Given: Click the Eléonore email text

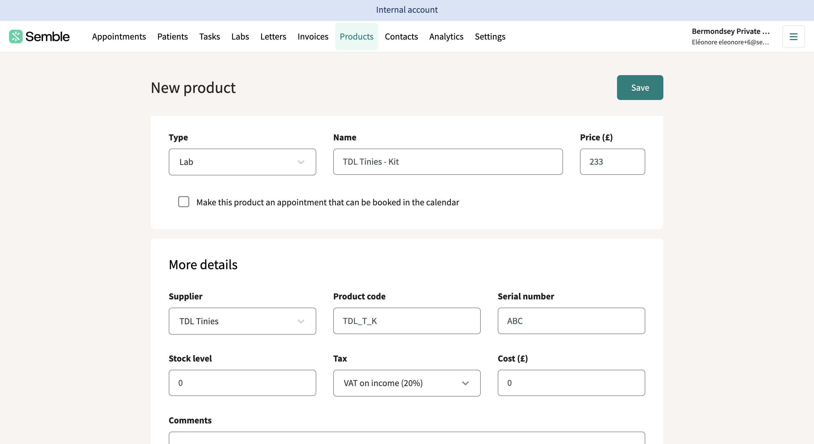Looking at the screenshot, I should [730, 42].
